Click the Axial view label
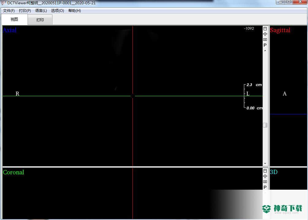Image resolution: width=308 pixels, height=220 pixels. click(x=10, y=30)
